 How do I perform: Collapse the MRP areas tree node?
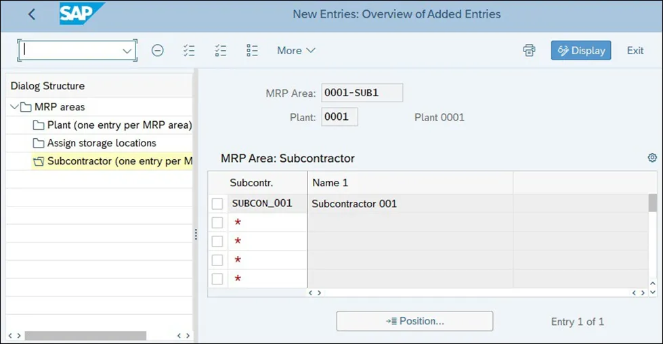[x=15, y=107]
